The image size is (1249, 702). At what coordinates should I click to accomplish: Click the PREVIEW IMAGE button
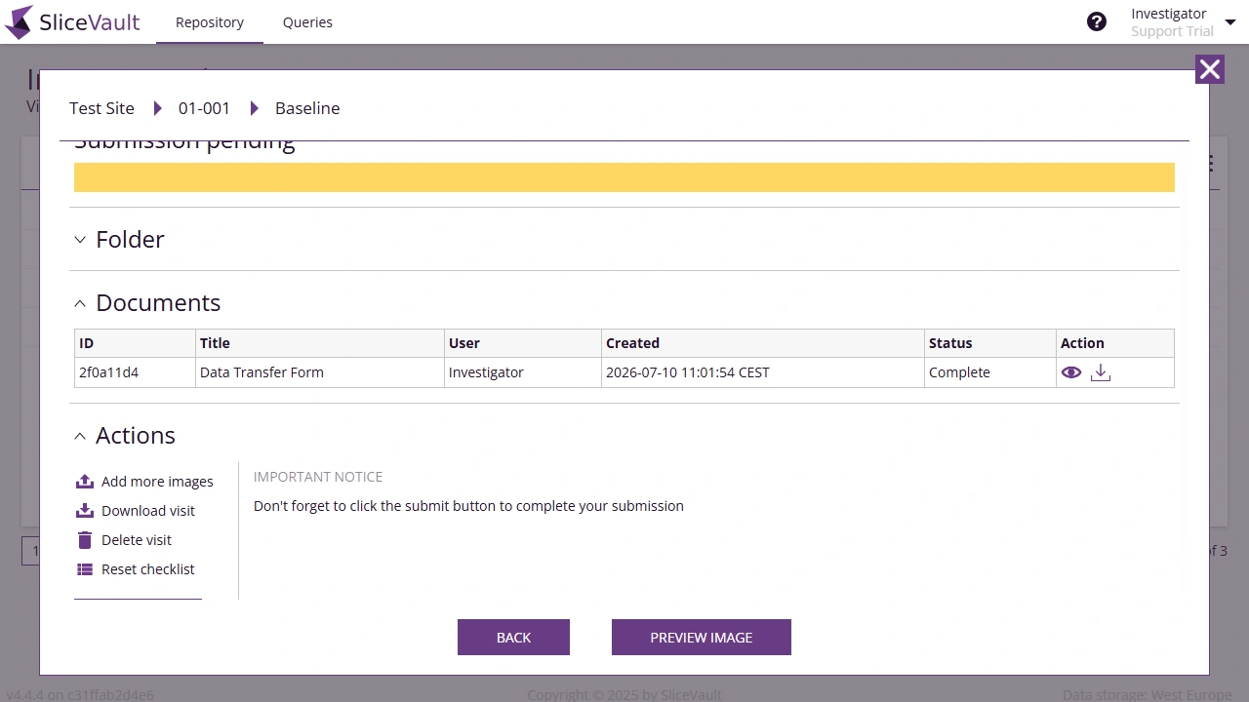coord(702,638)
